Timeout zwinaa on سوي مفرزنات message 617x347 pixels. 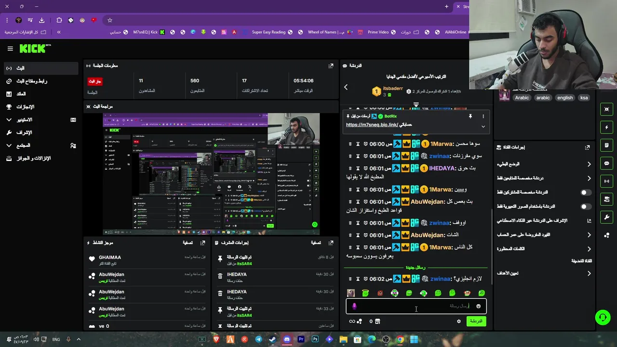click(358, 156)
